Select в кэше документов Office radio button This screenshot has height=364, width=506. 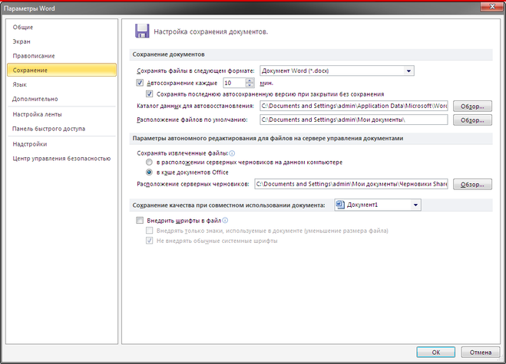(x=149, y=172)
